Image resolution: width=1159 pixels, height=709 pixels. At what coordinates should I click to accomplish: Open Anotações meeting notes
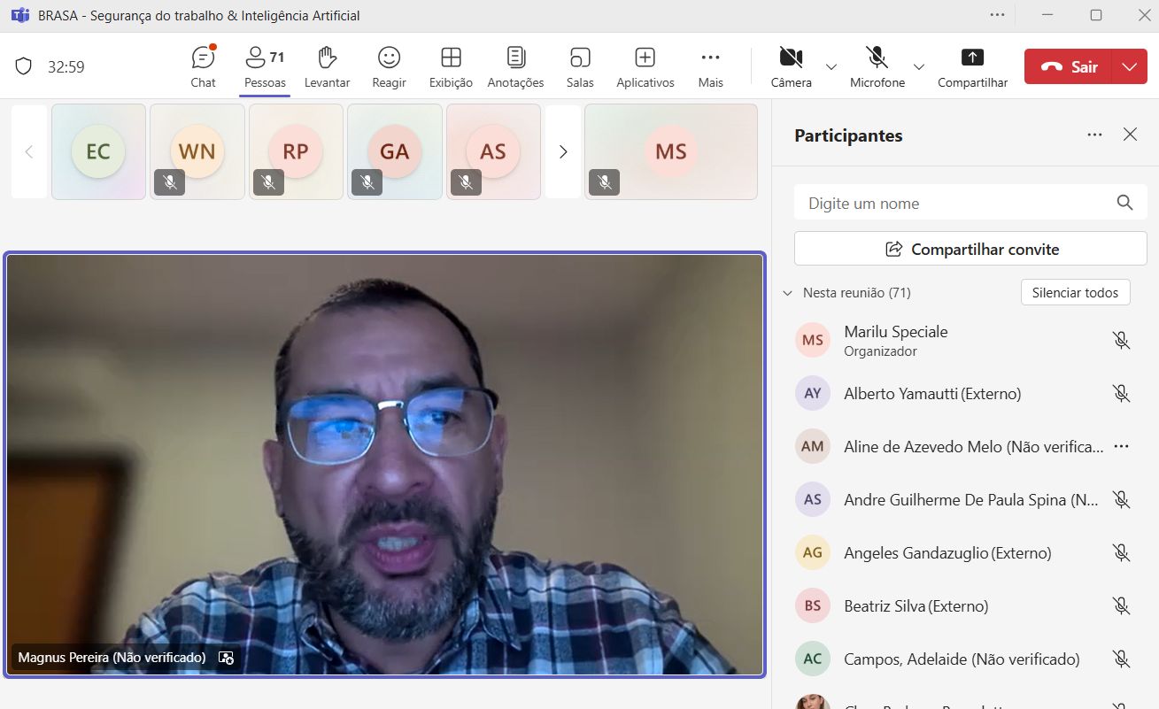[515, 67]
